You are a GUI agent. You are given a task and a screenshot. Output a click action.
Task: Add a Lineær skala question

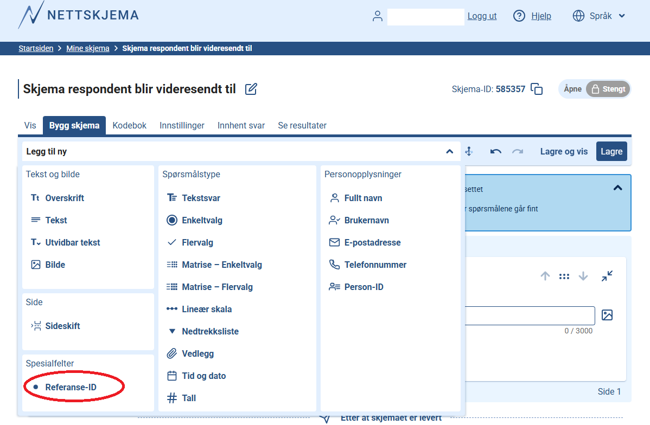(199, 310)
